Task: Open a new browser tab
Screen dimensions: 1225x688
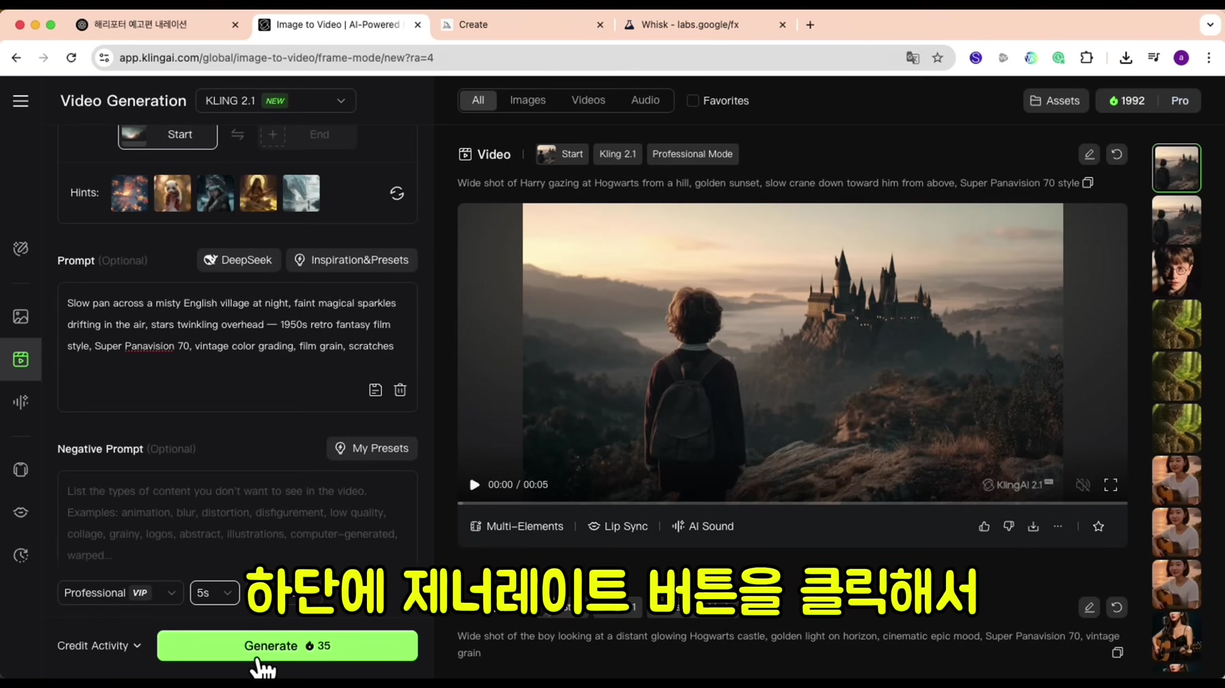Action: tap(810, 25)
